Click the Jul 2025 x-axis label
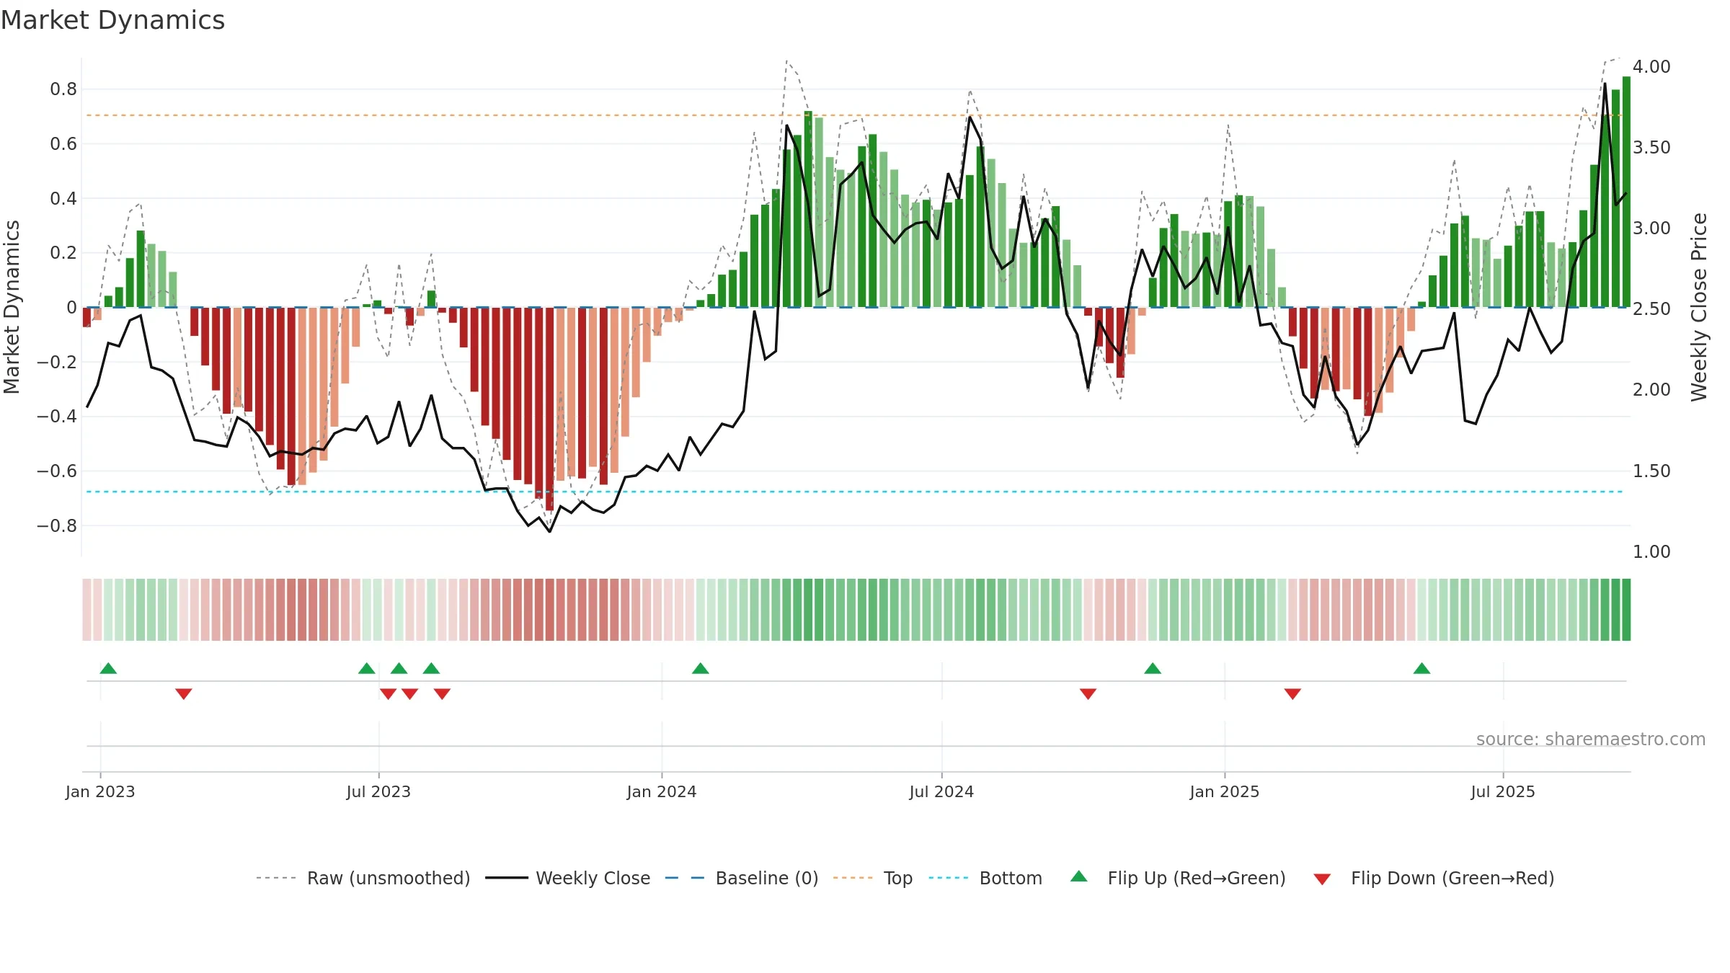1730x973 pixels. tap(1503, 791)
